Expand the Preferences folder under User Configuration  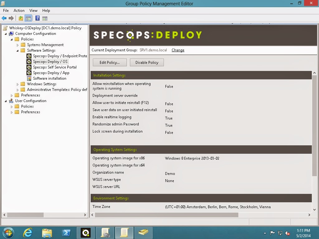pyautogui.click(x=12, y=112)
